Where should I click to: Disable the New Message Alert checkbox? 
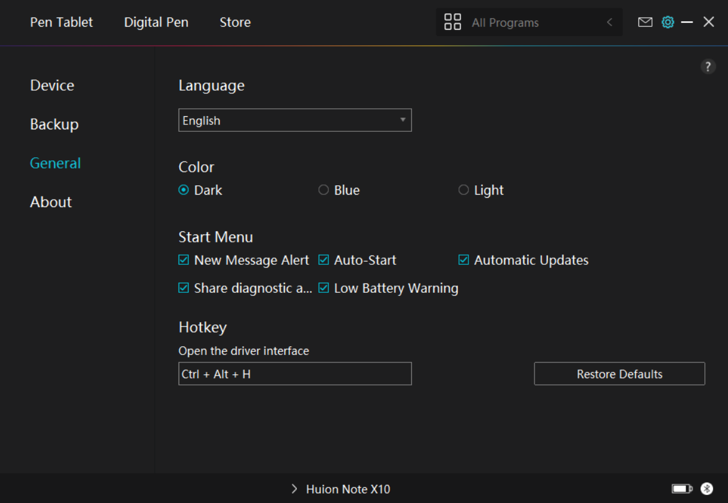click(x=184, y=260)
